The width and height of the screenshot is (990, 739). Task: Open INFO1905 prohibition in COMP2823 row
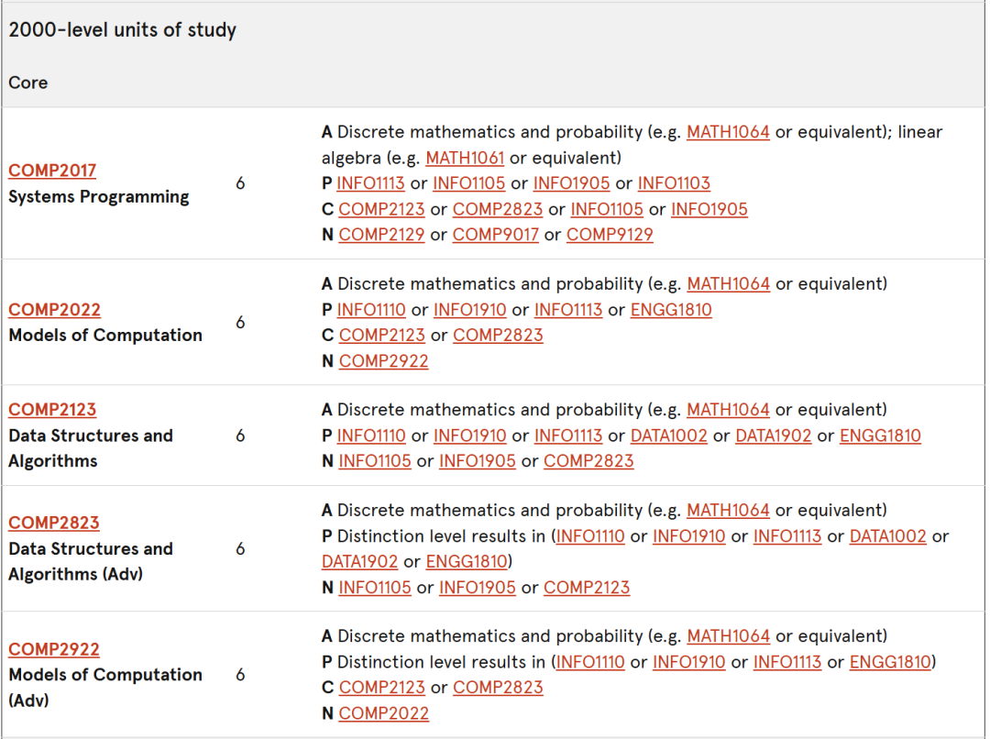(478, 588)
